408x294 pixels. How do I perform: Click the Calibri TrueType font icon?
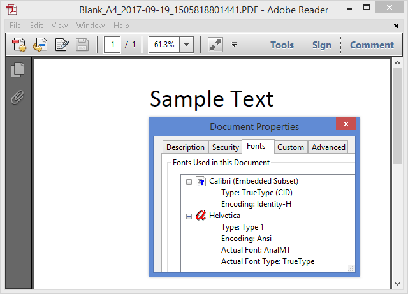[x=201, y=181]
